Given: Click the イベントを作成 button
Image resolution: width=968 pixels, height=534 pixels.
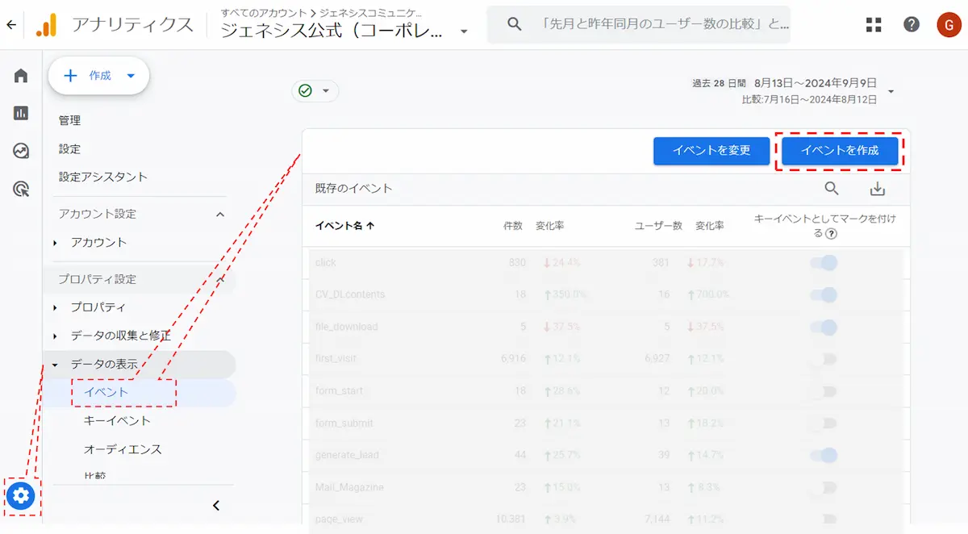Looking at the screenshot, I should pos(840,150).
